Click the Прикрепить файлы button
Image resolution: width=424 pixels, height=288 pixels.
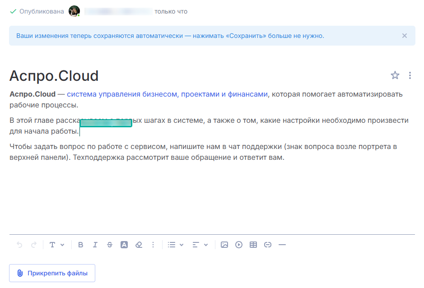(52, 273)
